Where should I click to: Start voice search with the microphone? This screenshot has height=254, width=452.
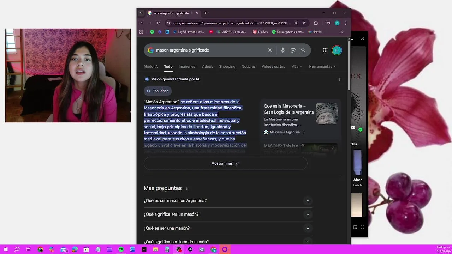pyautogui.click(x=282, y=50)
